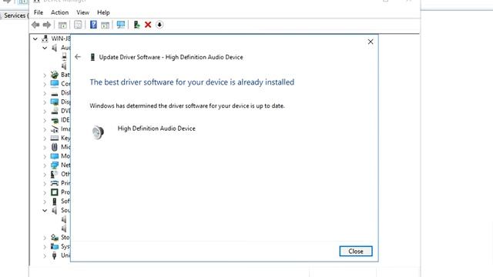Image resolution: width=493 pixels, height=277 pixels.
Task: Click the red X Uninstall device icon
Action: [148, 25]
